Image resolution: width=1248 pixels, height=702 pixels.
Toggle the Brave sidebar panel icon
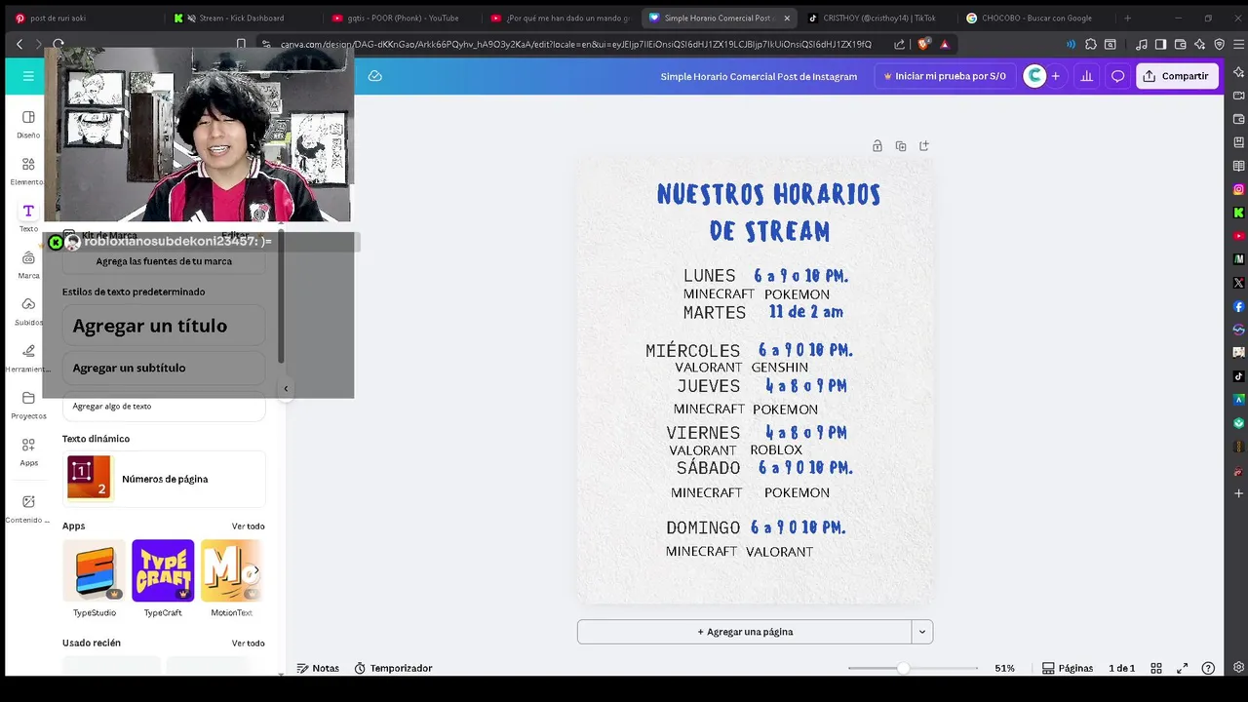pos(1160,44)
